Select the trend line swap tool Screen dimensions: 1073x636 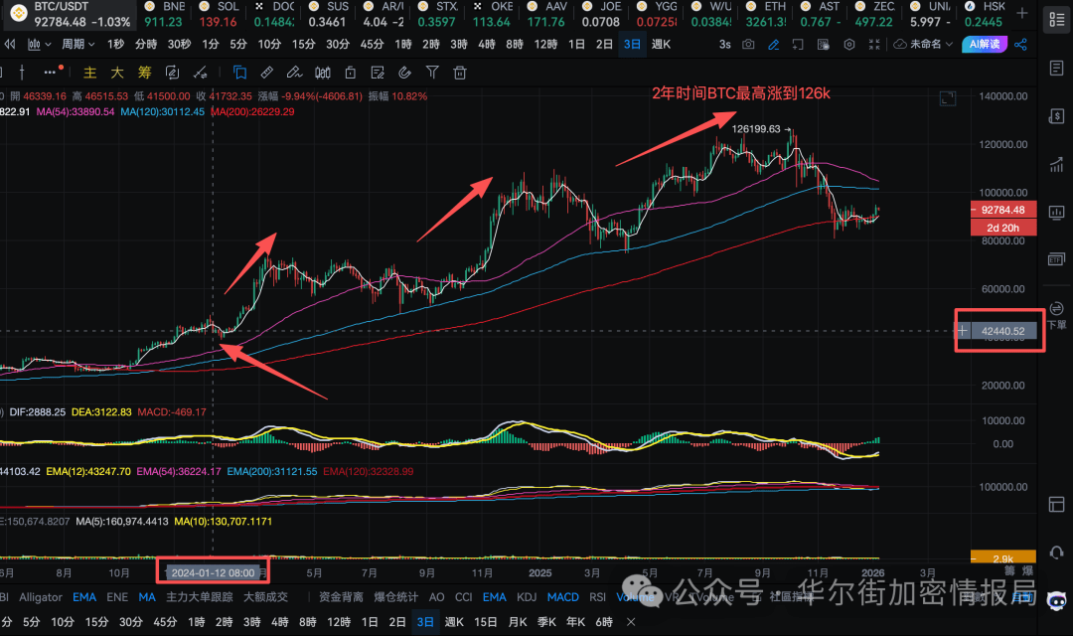click(x=200, y=72)
